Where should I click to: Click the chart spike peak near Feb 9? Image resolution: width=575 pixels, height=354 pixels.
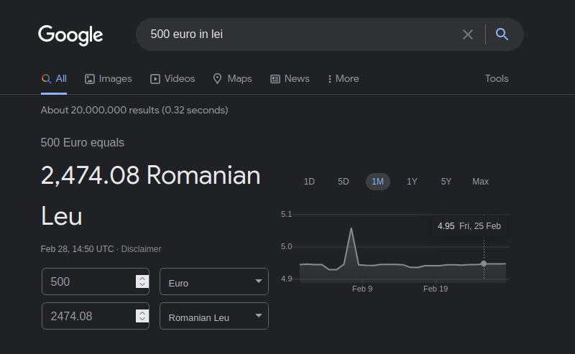pos(351,228)
